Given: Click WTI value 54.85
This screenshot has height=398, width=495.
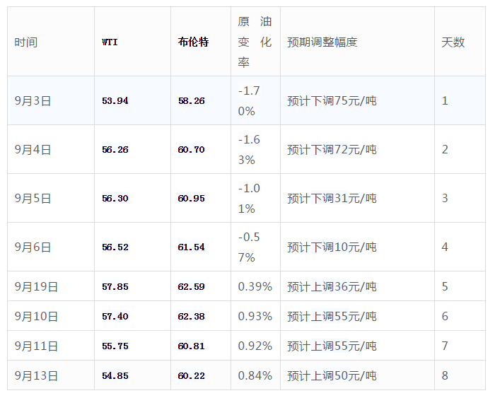Looking at the screenshot, I should [x=115, y=375].
